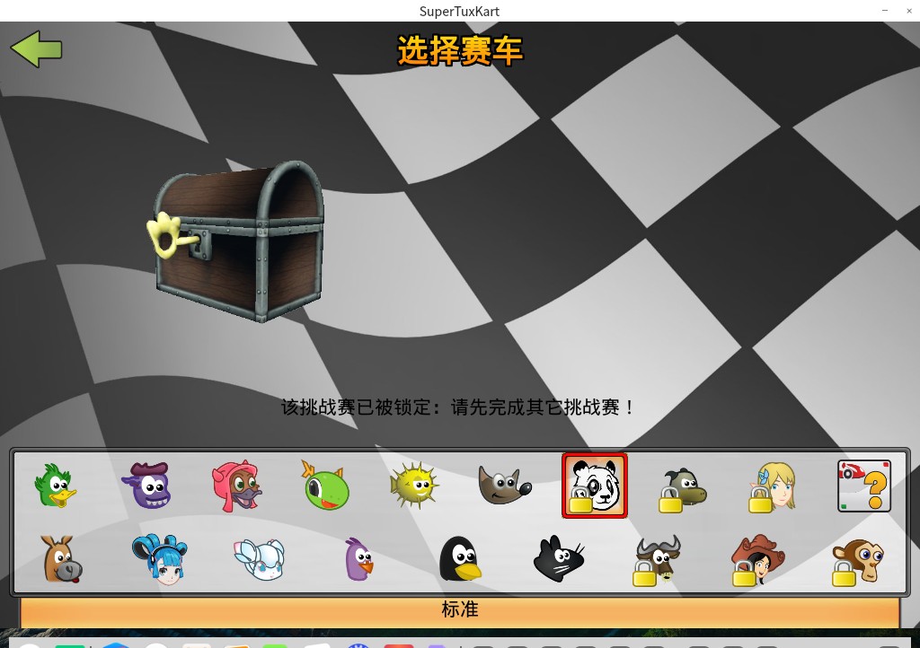Click the 标准 kart class tab
Viewport: 920px width, 648px height.
[x=459, y=611]
